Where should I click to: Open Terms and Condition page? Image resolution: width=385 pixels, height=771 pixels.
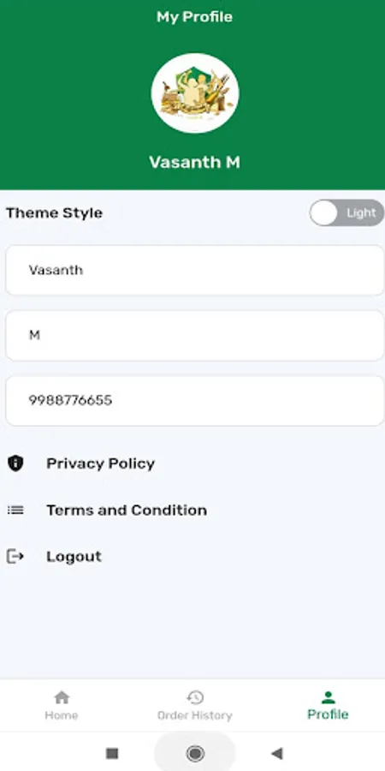(127, 510)
